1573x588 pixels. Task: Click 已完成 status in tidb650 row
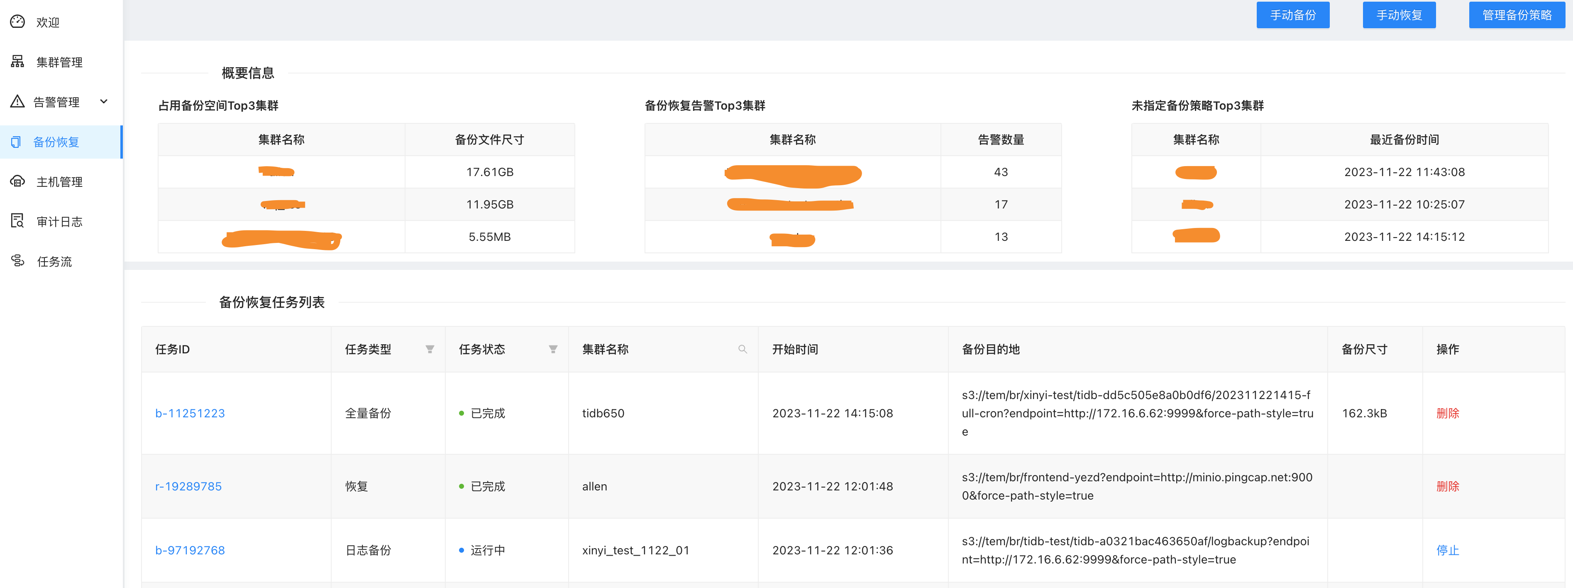[x=482, y=413]
